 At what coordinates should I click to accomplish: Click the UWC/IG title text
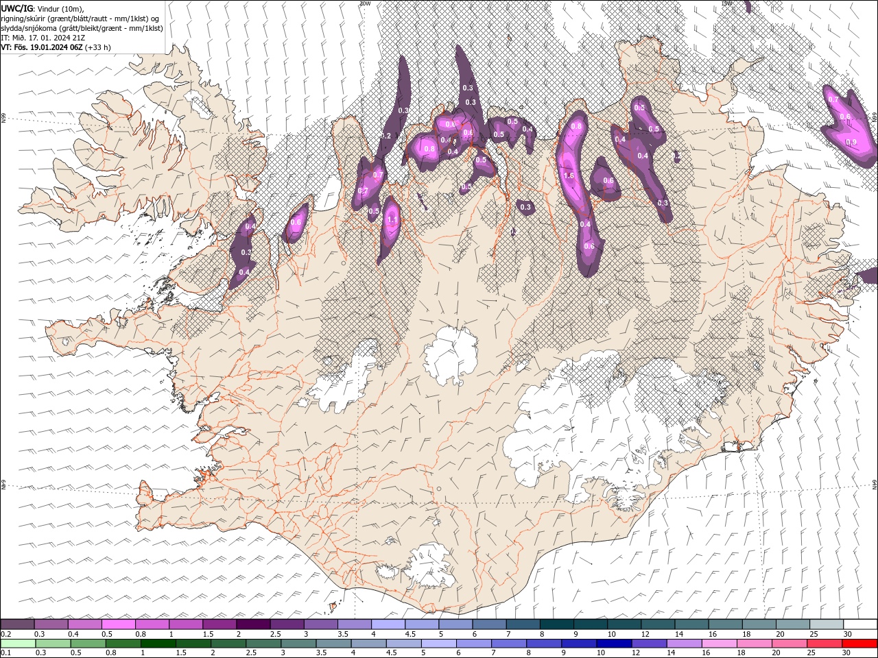point(16,8)
